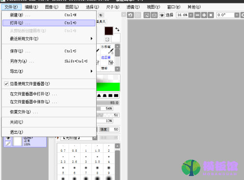Click the deselect icon in the canvas toolbar

tap(147, 15)
